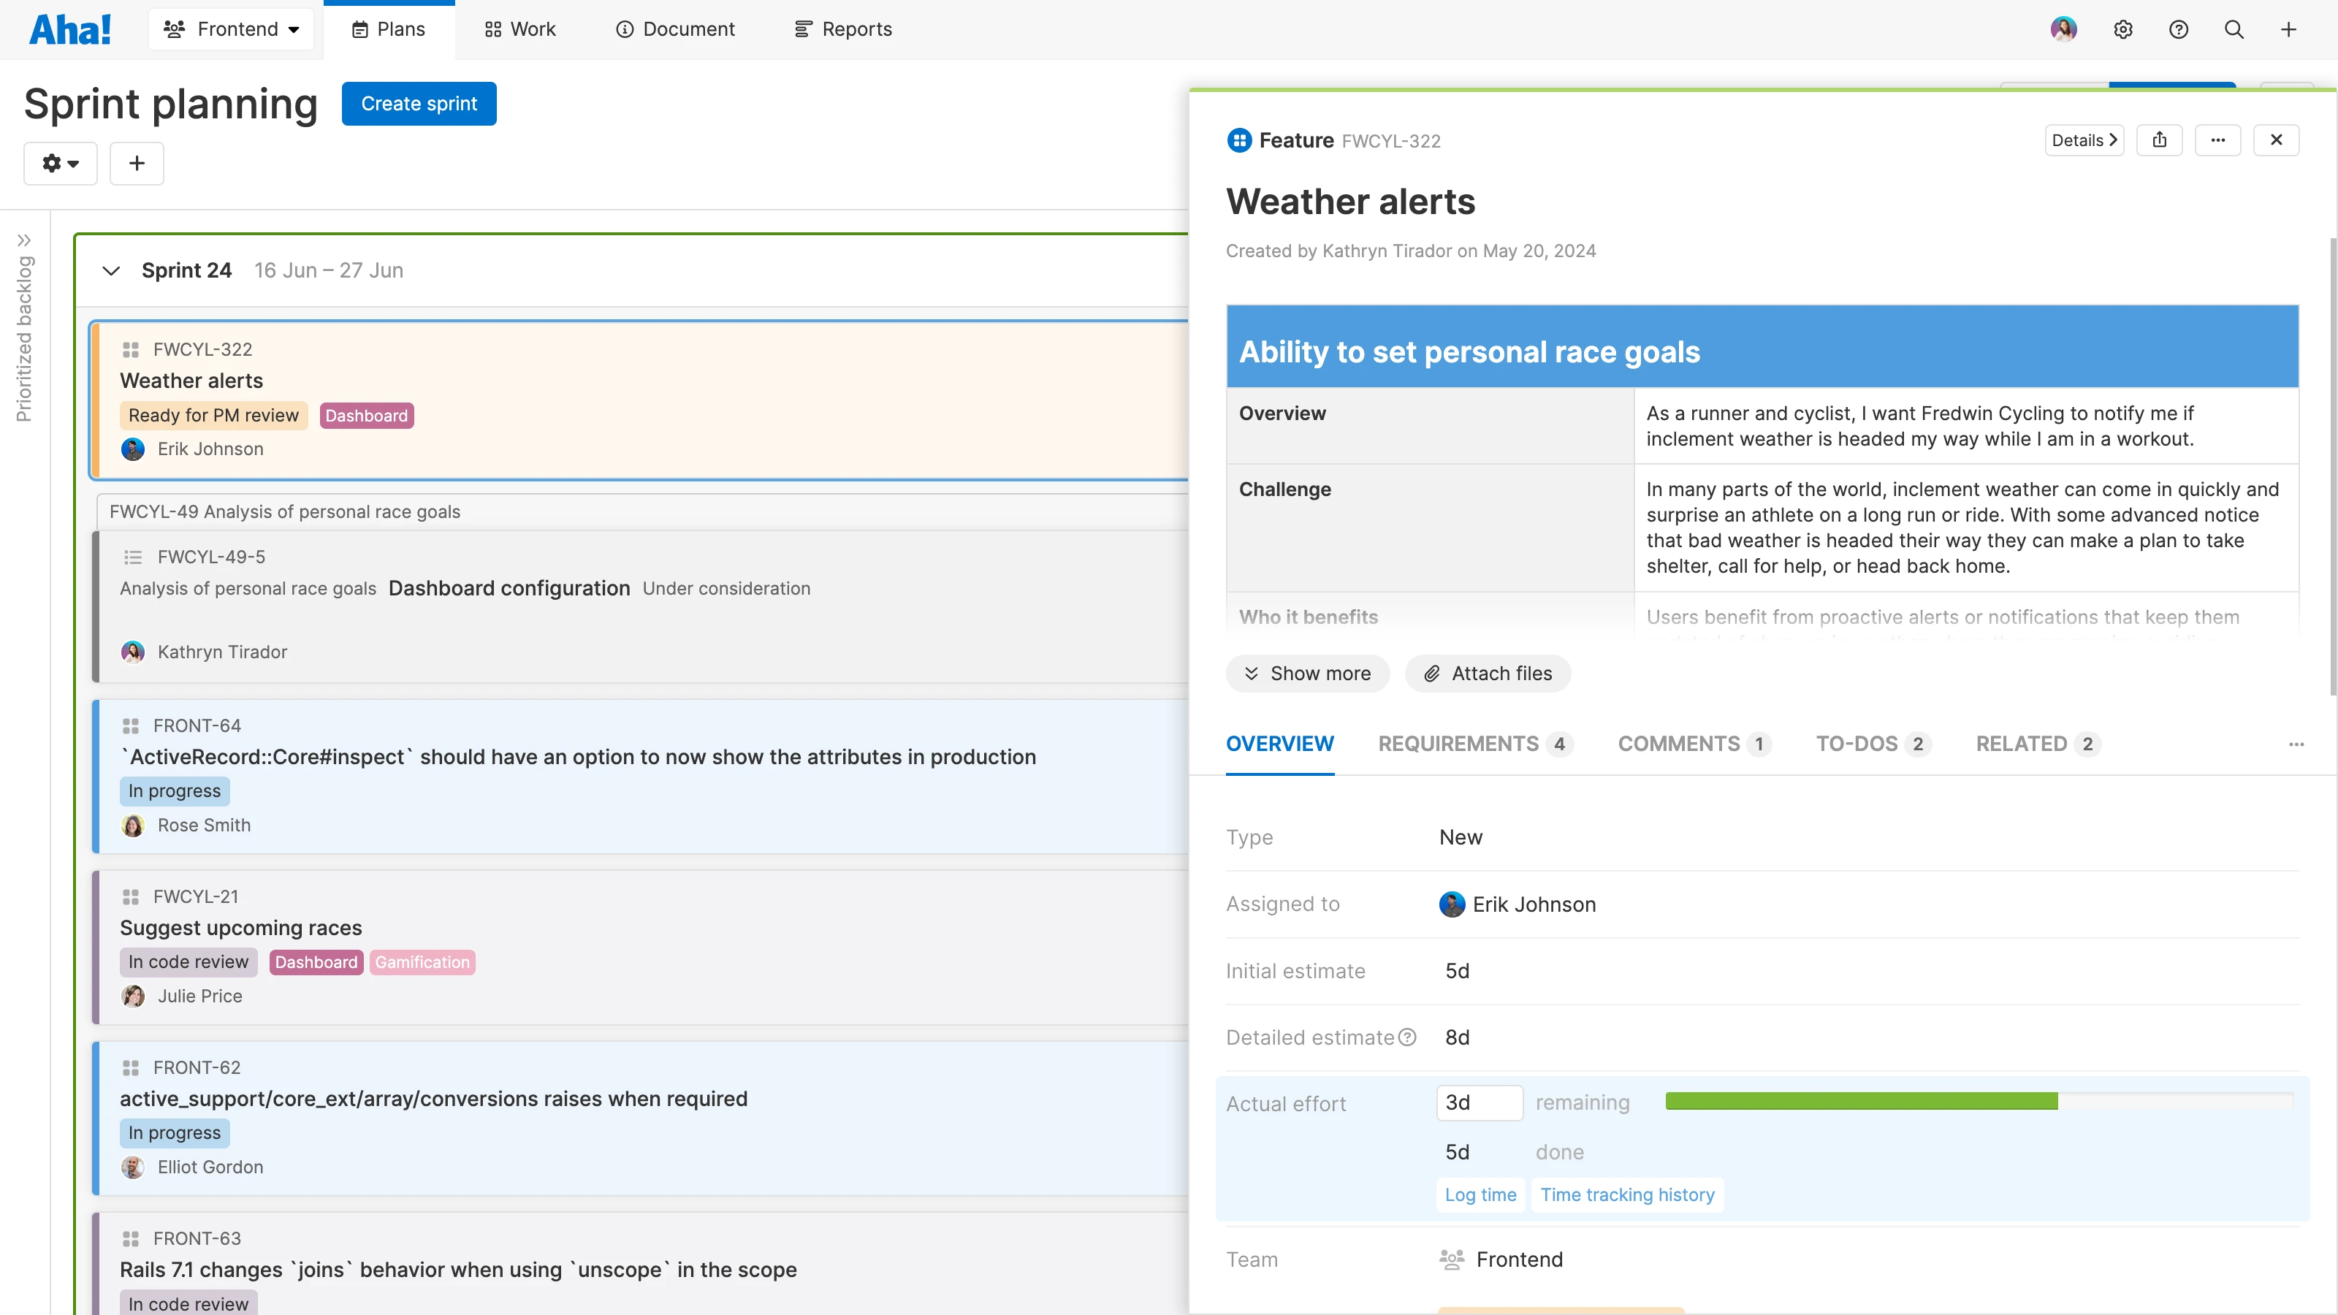Expand the Prioritized backlog sidebar
The height and width of the screenshot is (1315, 2338).
pyautogui.click(x=25, y=240)
